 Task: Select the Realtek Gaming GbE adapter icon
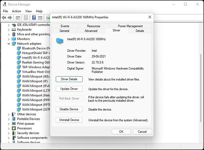[19, 63]
